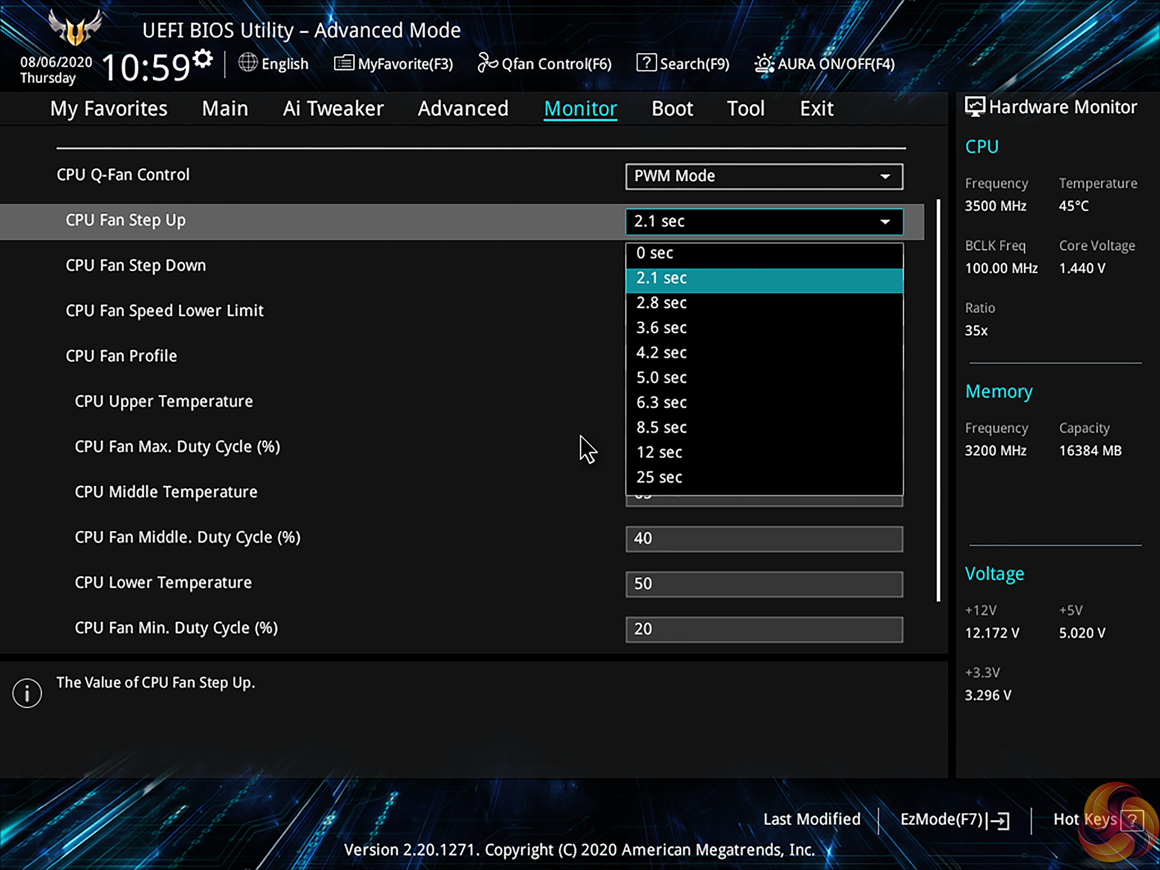
Task: Collapse the CPU Fan Step Up dropdown arrow
Action: pyautogui.click(x=884, y=222)
